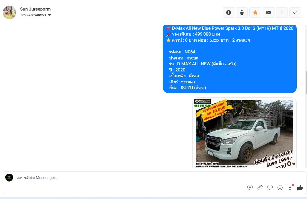
Task: Select the เกียร์ : ธรรมดา line
Action: [182, 82]
